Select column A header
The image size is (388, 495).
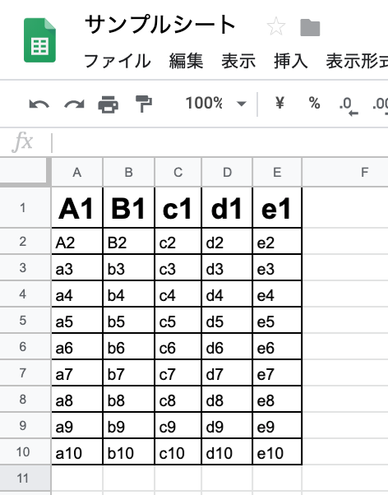click(77, 172)
